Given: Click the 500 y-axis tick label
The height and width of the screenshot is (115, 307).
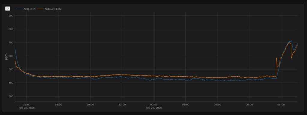Looking at the screenshot, I should [11, 69].
